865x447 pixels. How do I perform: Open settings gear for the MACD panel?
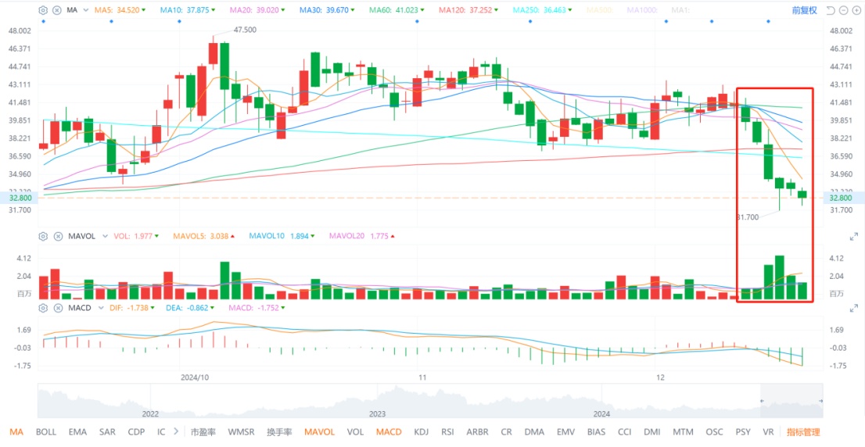click(x=44, y=308)
